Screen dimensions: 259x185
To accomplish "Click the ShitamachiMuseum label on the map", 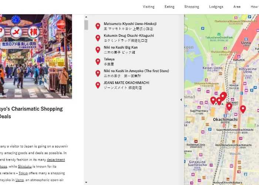I will pos(206,84).
